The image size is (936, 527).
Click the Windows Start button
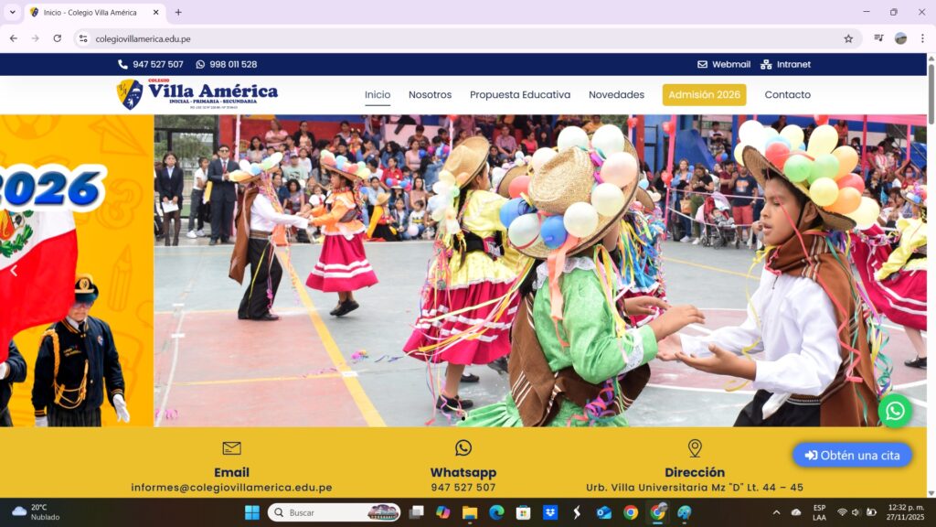251,512
